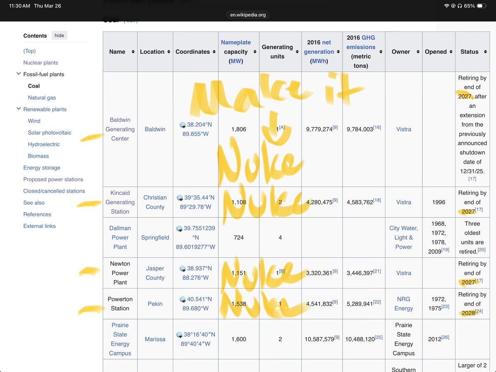This screenshot has height=372, width=496.
Task: Open the Pekin location link
Action: [155, 304]
